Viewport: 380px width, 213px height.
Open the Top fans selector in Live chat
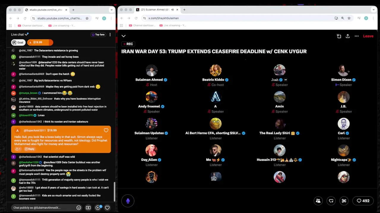tap(98, 35)
